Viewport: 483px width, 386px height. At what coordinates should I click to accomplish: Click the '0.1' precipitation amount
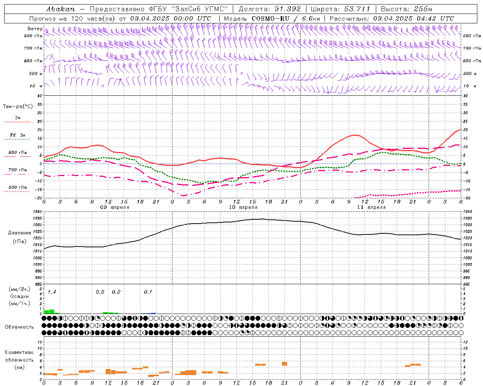point(148,292)
